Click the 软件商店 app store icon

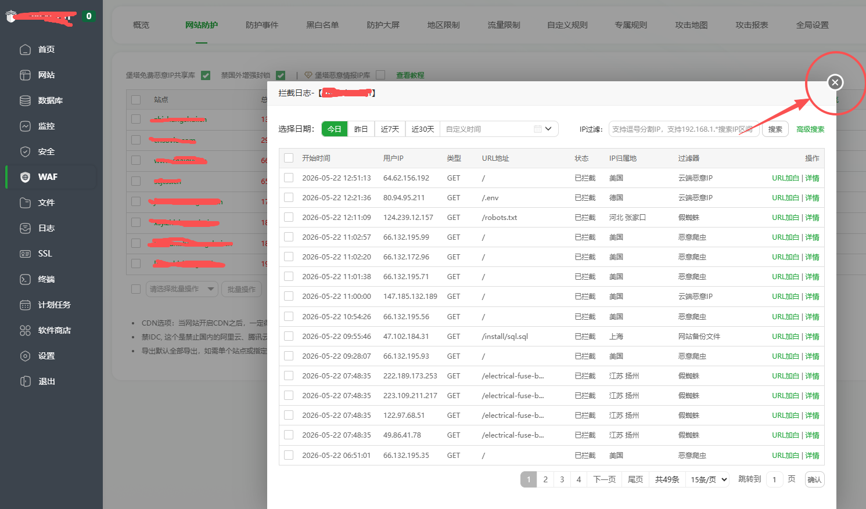coord(25,330)
